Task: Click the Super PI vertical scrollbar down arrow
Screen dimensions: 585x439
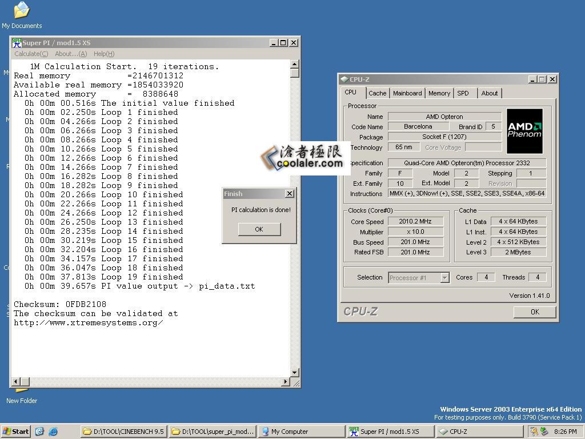Action: (295, 373)
